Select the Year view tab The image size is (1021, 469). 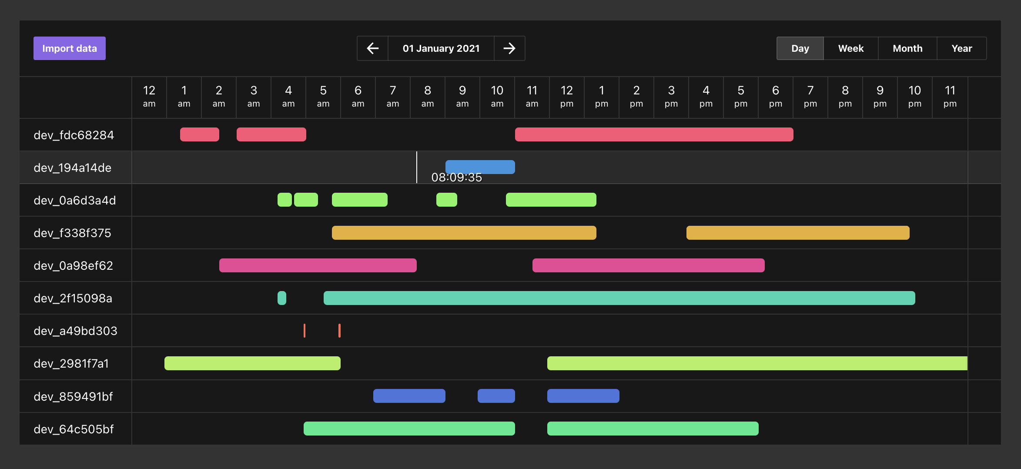pyautogui.click(x=961, y=48)
